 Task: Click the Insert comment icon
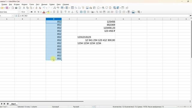point(107,8)
